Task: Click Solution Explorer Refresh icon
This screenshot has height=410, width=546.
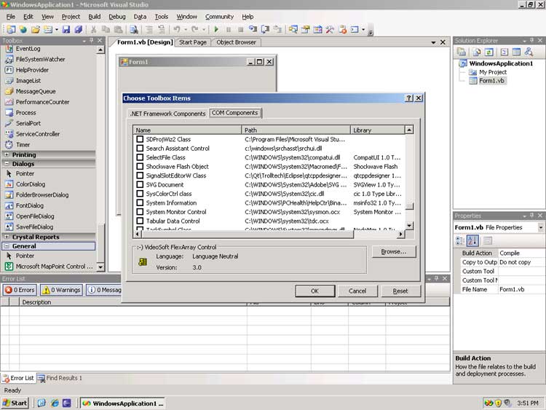Action: click(x=489, y=52)
